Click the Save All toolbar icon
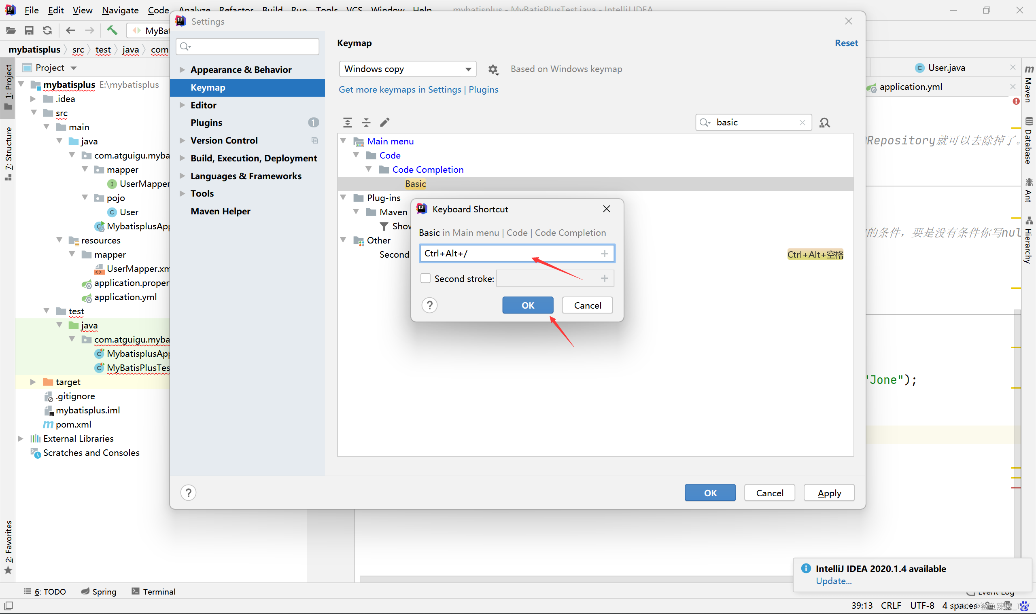1036x614 pixels. tap(29, 30)
